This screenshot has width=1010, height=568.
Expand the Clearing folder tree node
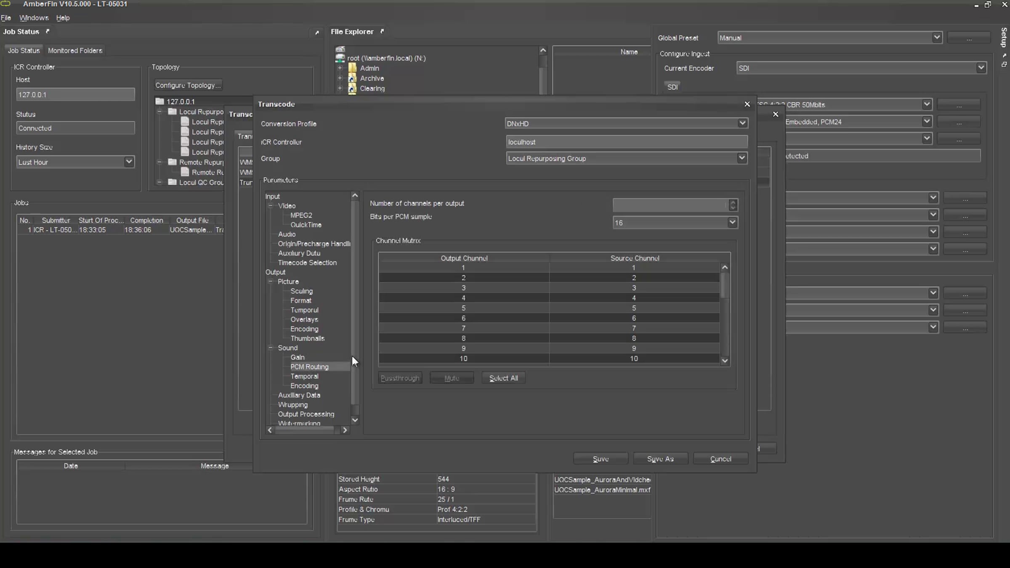(340, 88)
